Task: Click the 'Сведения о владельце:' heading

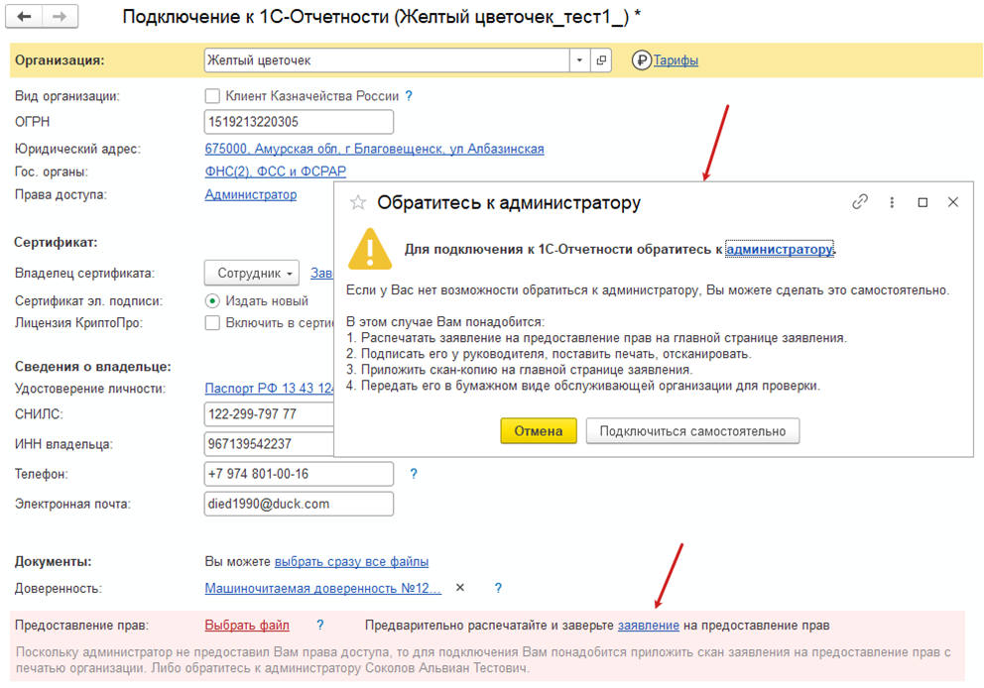Action: click(93, 366)
